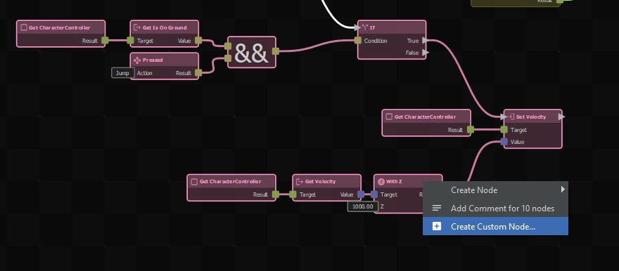Select the Target input pin of Get Is On Ground

coord(130,40)
